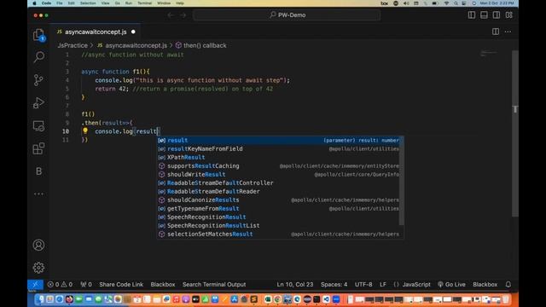The width and height of the screenshot is (546, 307).
Task: Close the unsaved asyncawaitconcept.js tab dot
Action: tap(133, 32)
